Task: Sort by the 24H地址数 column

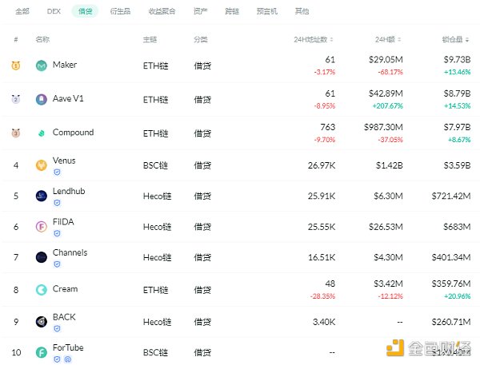Action: coord(314,39)
